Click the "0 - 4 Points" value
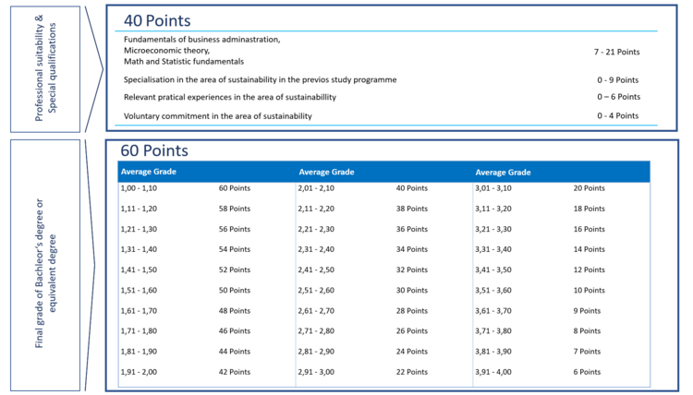Viewport: 693px width, 395px height. (x=617, y=116)
